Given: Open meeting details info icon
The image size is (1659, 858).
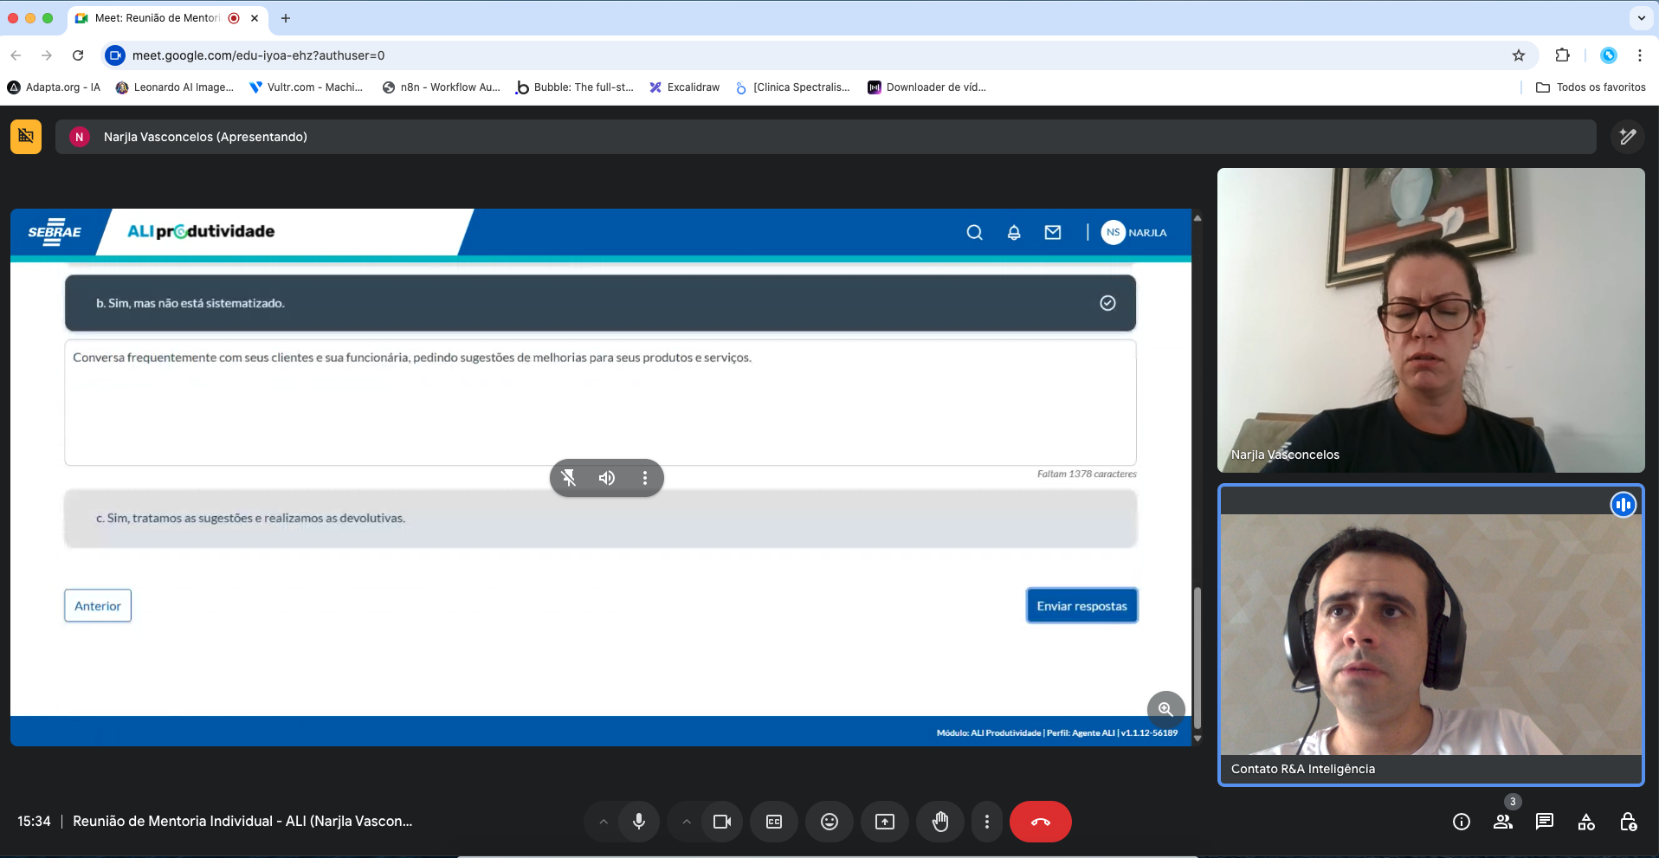Looking at the screenshot, I should [1462, 822].
